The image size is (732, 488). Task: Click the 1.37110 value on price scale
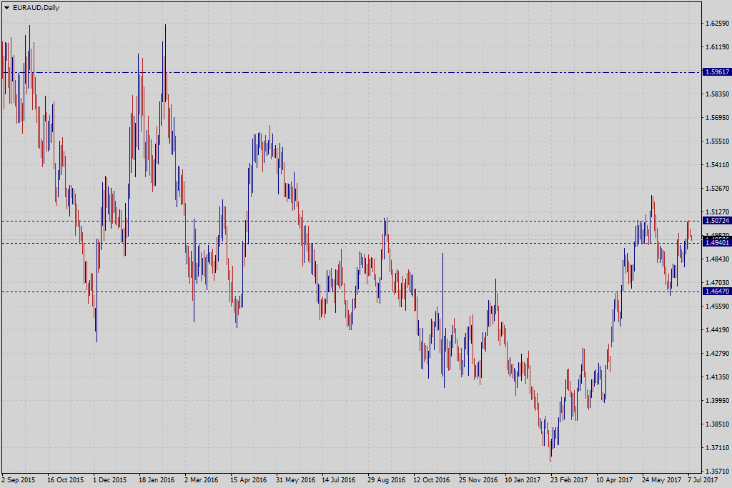[x=716, y=448]
